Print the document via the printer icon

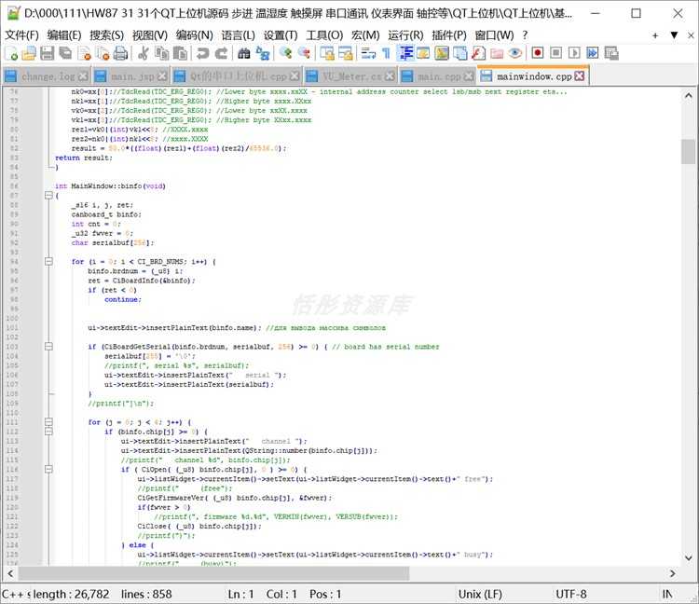point(120,53)
